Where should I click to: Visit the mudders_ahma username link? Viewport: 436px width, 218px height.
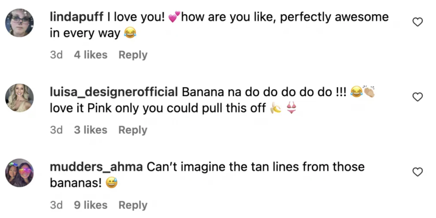[x=96, y=167]
